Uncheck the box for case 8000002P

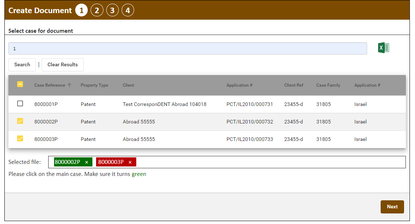point(20,121)
